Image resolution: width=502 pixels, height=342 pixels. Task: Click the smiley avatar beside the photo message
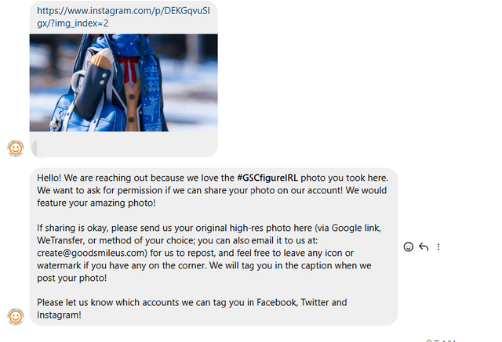coord(15,147)
